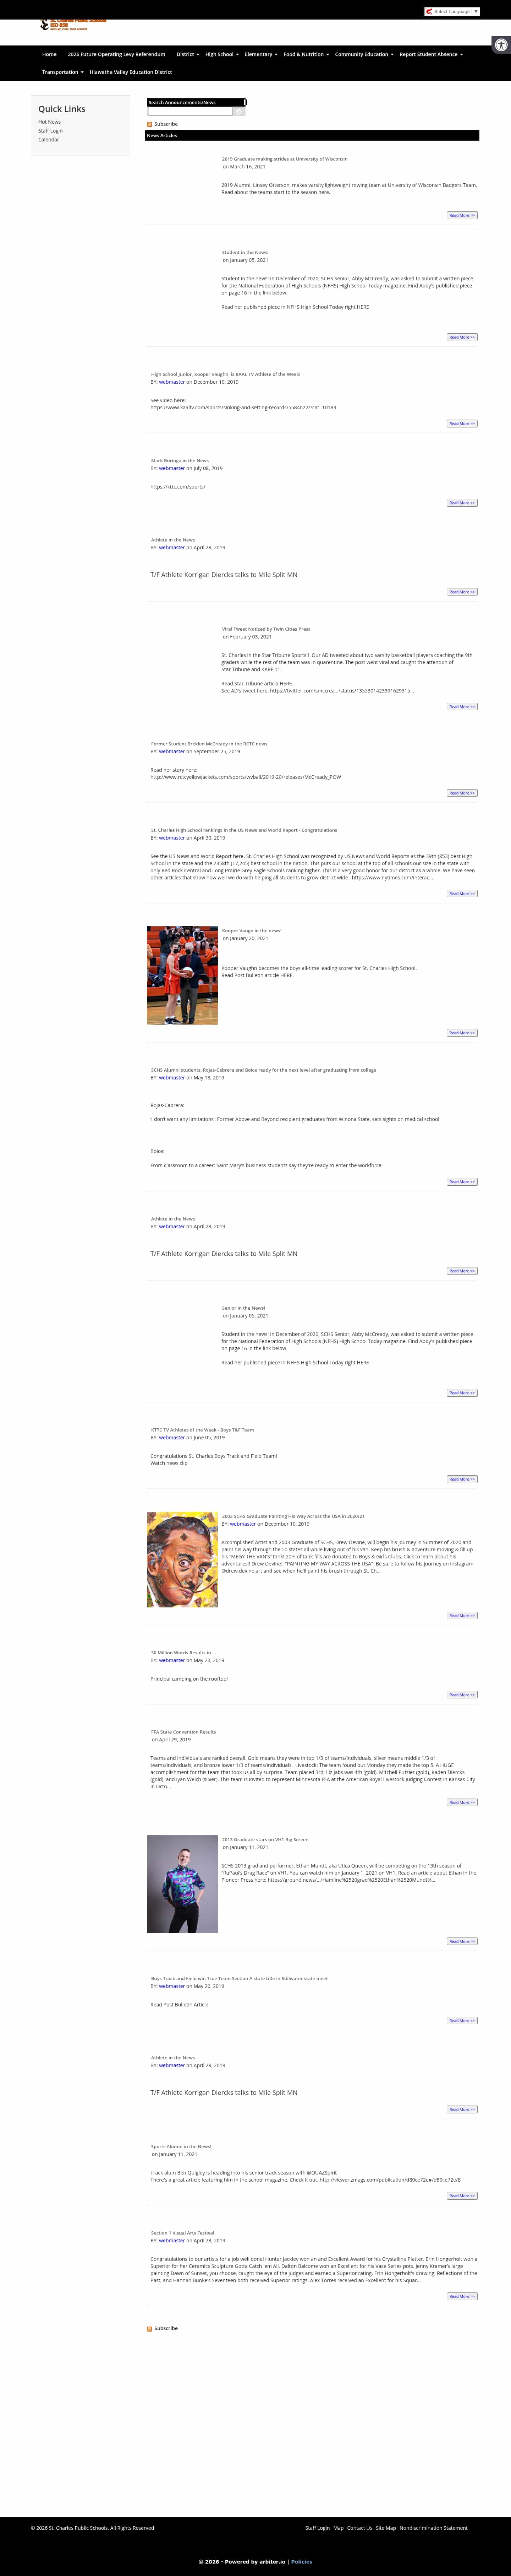511x2576 pixels.
Task: Click the RSS Subscribe icon above News Articles
Action: point(150,124)
